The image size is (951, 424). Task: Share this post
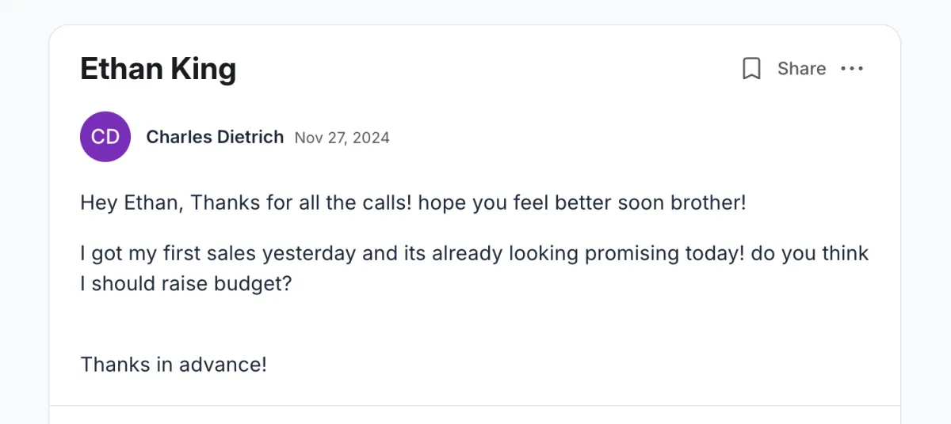[x=801, y=69]
